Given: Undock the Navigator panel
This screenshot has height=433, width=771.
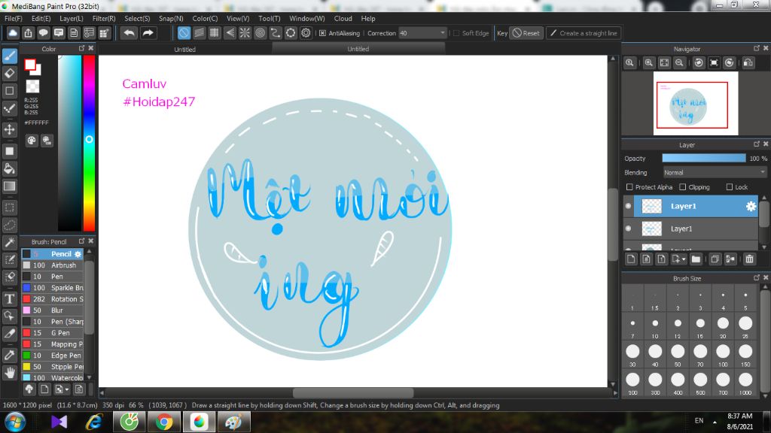Looking at the screenshot, I should 756,48.
